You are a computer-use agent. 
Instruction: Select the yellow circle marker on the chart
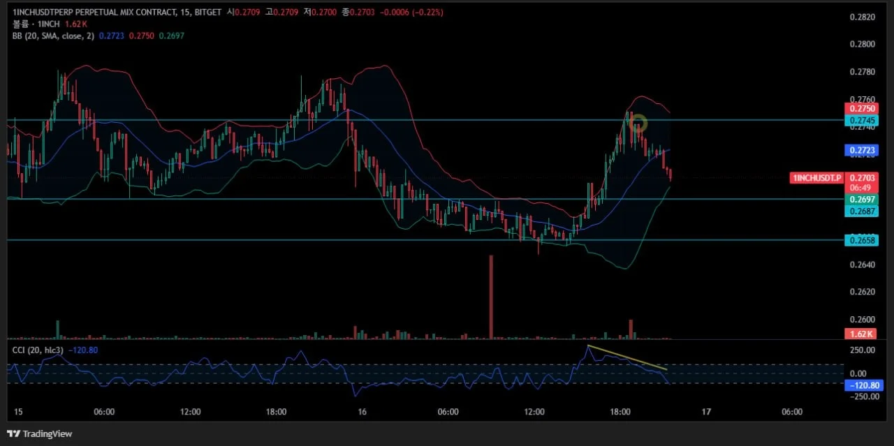pos(638,124)
